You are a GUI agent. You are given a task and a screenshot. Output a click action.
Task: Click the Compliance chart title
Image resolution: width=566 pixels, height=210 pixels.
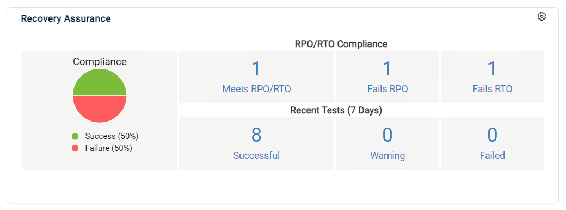click(x=100, y=62)
